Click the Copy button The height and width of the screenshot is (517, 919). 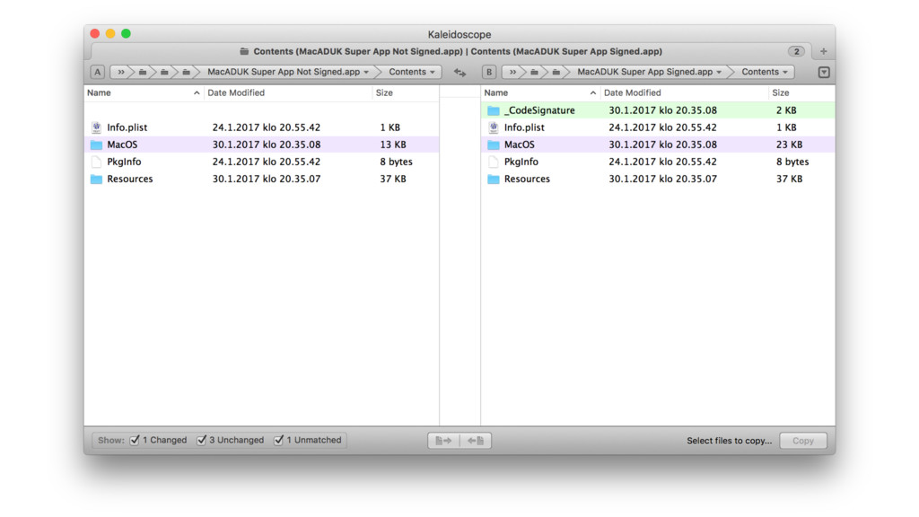click(x=803, y=441)
